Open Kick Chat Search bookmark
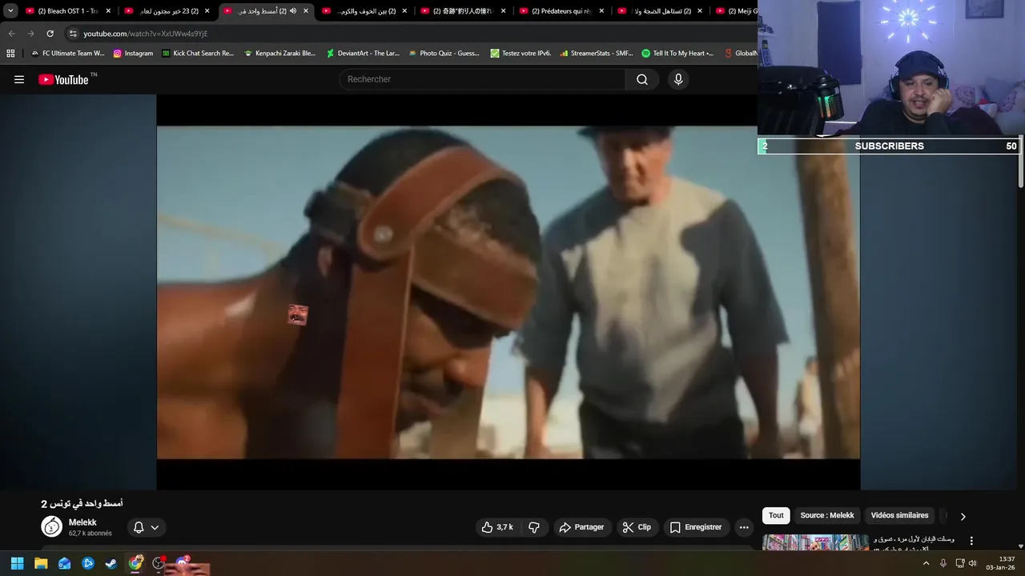 coord(198,54)
